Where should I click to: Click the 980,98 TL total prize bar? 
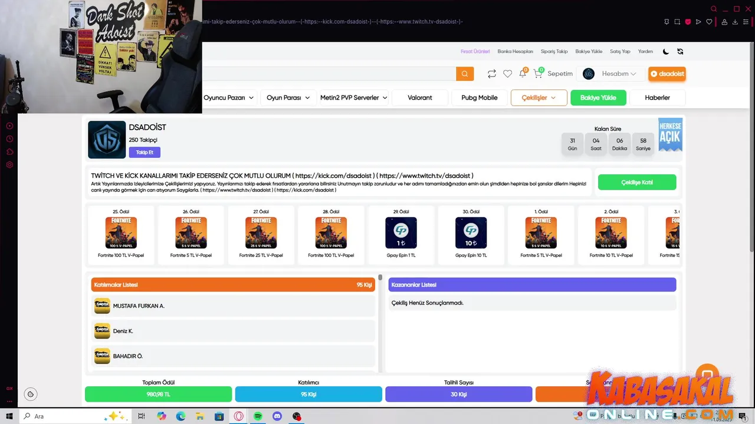(x=158, y=394)
